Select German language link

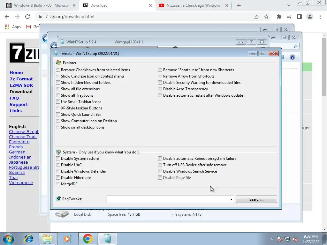click(17, 152)
